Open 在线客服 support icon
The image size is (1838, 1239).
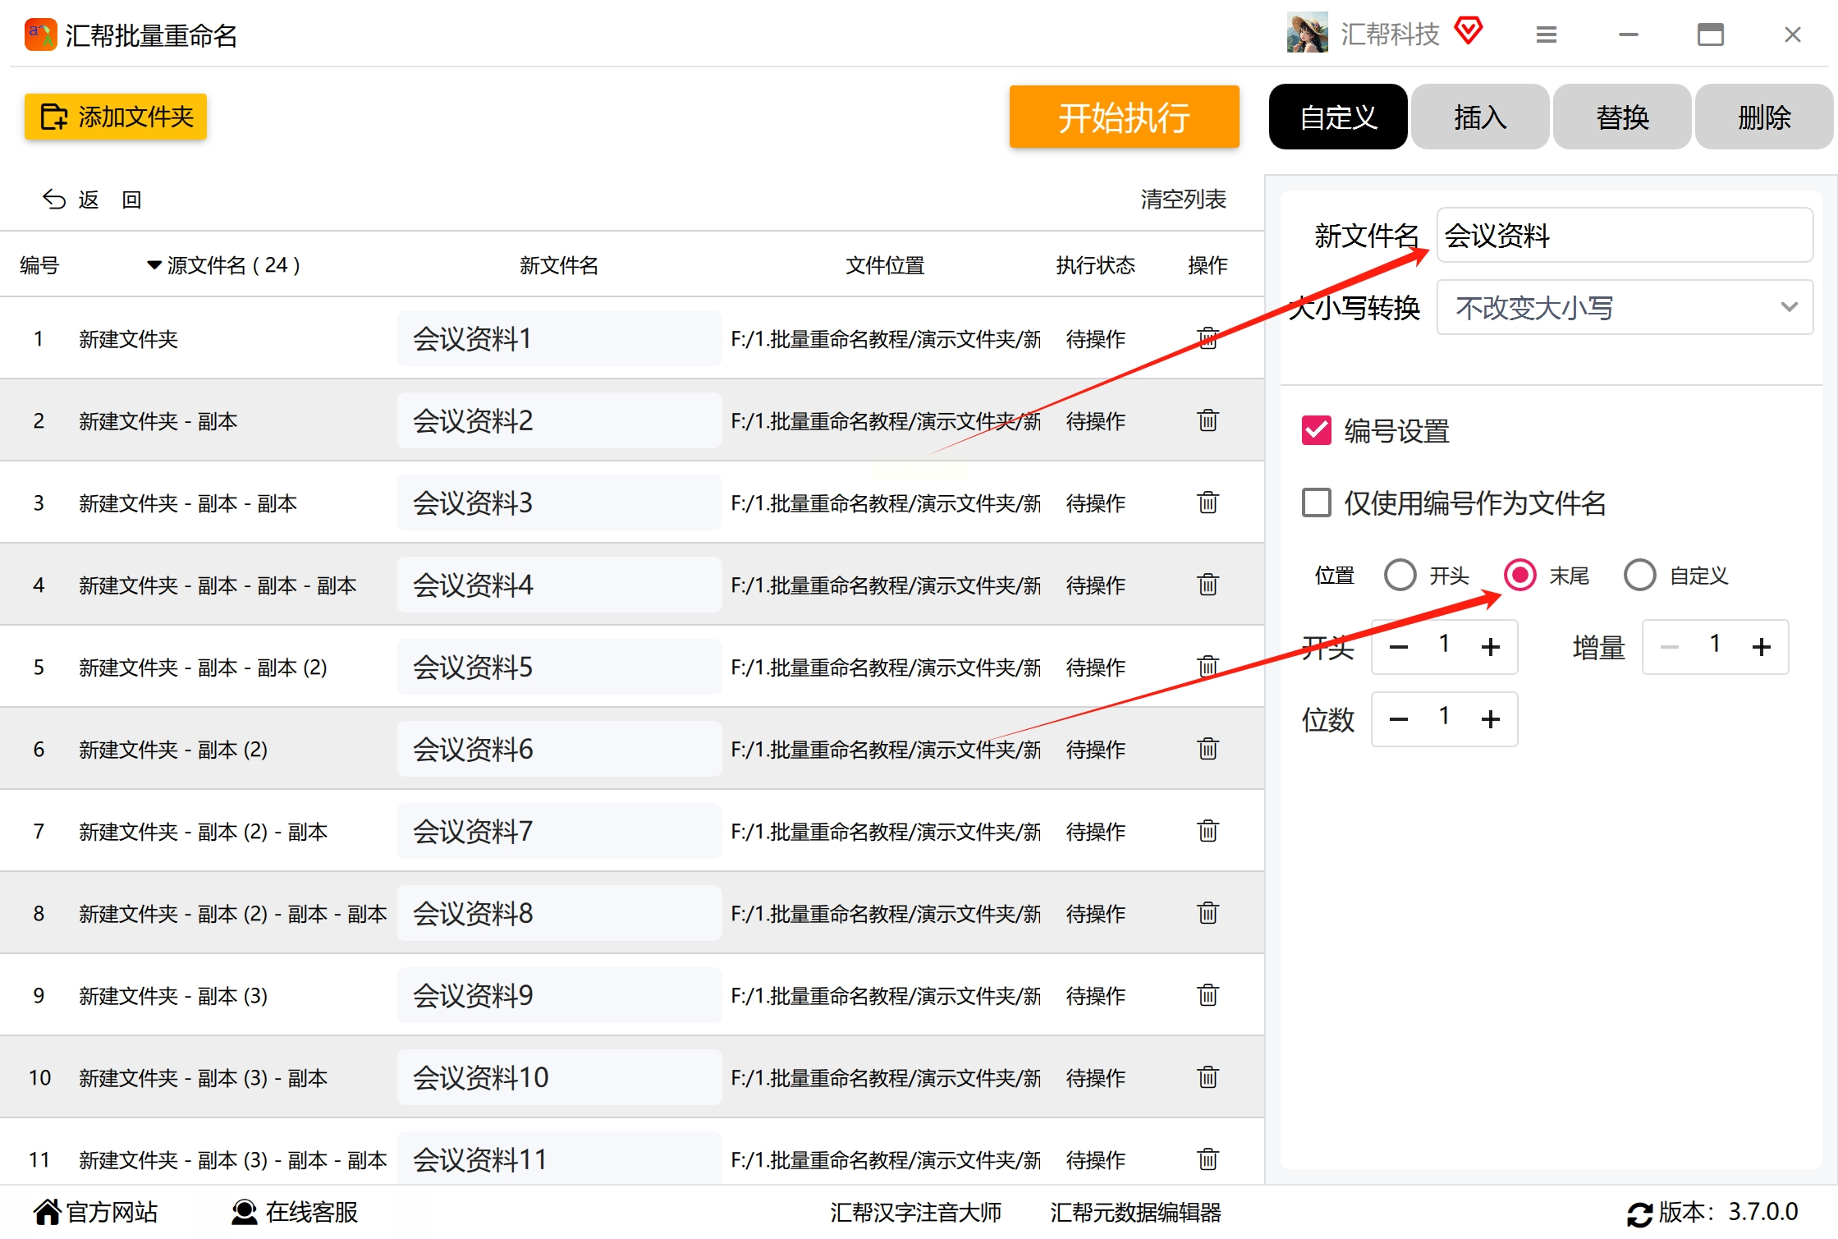click(244, 1212)
